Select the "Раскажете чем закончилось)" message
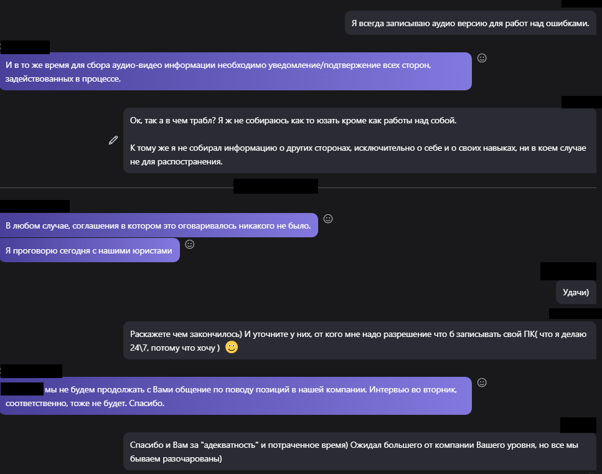Viewport: 602px width, 474px height. tap(359, 341)
